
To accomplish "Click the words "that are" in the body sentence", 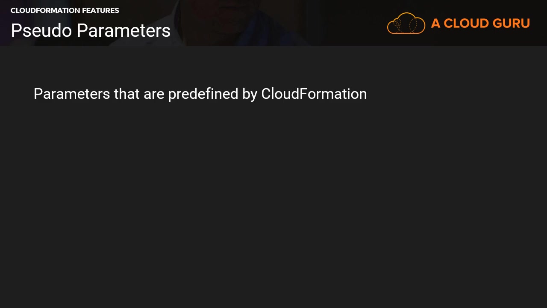I will coord(139,94).
